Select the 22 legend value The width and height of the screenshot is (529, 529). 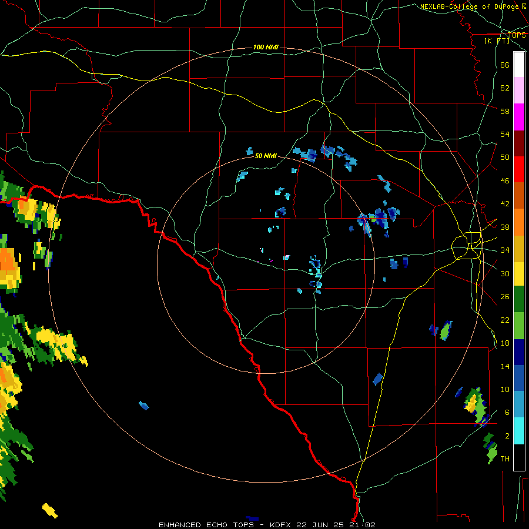[x=505, y=320]
